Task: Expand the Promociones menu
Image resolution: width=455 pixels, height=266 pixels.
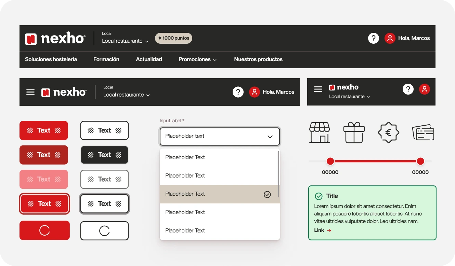Action: point(198,59)
